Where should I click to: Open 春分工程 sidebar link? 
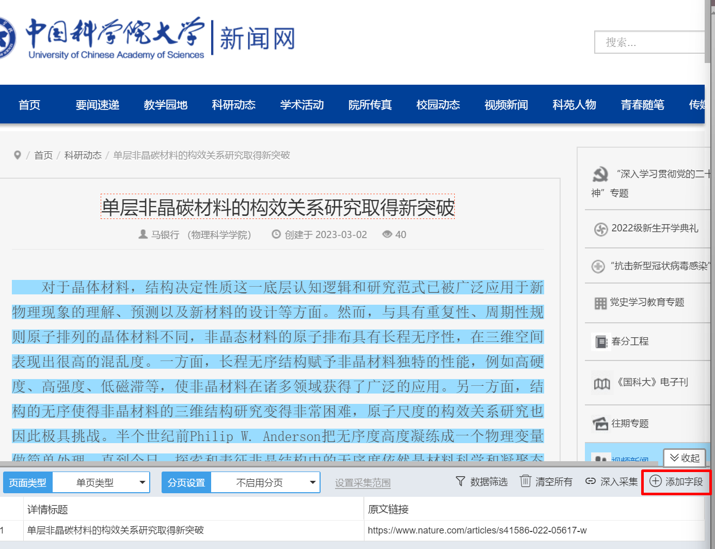click(630, 341)
